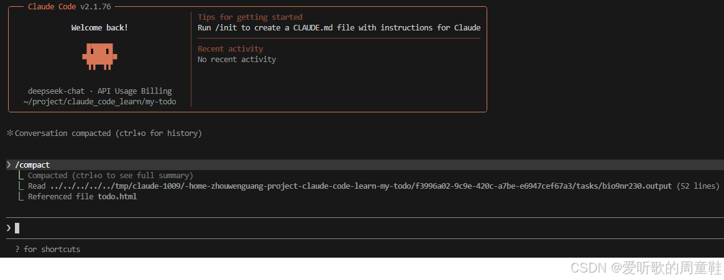Click the Recent activity heading
Viewport: 724px width, 280px height.
click(231, 49)
